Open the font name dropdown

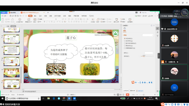click(49, 19)
